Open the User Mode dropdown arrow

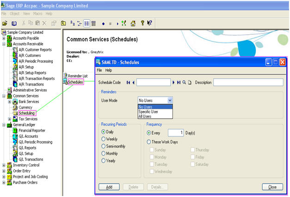click(170, 100)
